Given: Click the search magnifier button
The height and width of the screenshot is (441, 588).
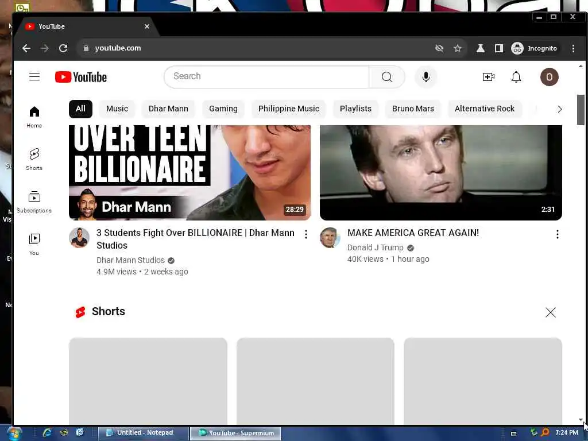Looking at the screenshot, I should pos(386,77).
